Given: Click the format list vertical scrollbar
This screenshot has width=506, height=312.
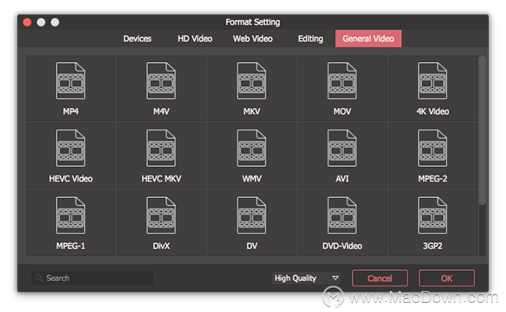Looking at the screenshot, I should (x=482, y=130).
